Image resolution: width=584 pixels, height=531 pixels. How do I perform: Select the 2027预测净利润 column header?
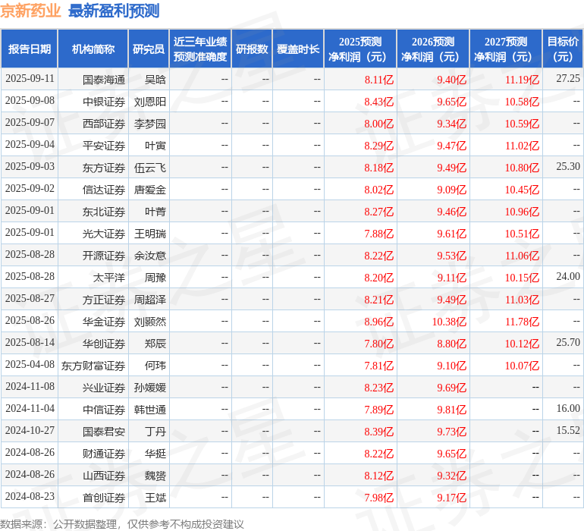tap(506, 49)
